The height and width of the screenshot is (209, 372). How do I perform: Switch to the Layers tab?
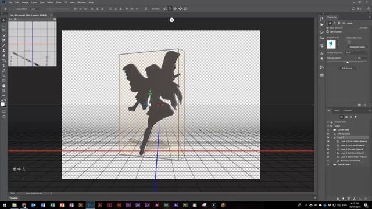337,111
